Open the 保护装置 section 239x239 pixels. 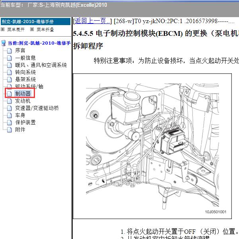click(25, 122)
